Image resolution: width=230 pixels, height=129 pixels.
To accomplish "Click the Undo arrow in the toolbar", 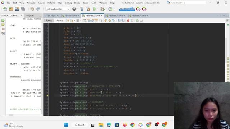I will [x=32, y=9].
